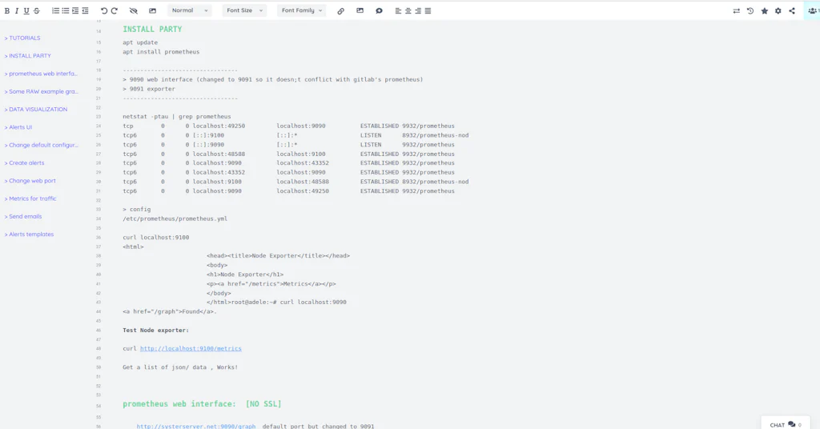820x429 pixels.
Task: Jump to INSTALL PARTY in the outline
Action: coord(28,56)
